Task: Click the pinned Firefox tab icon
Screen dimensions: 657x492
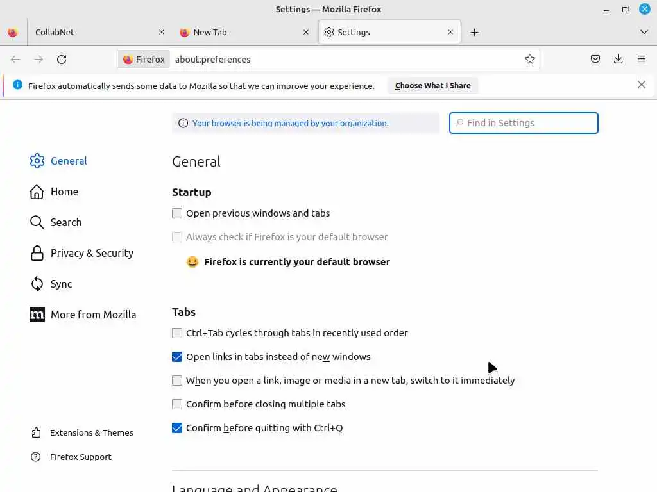Action: coord(13,33)
